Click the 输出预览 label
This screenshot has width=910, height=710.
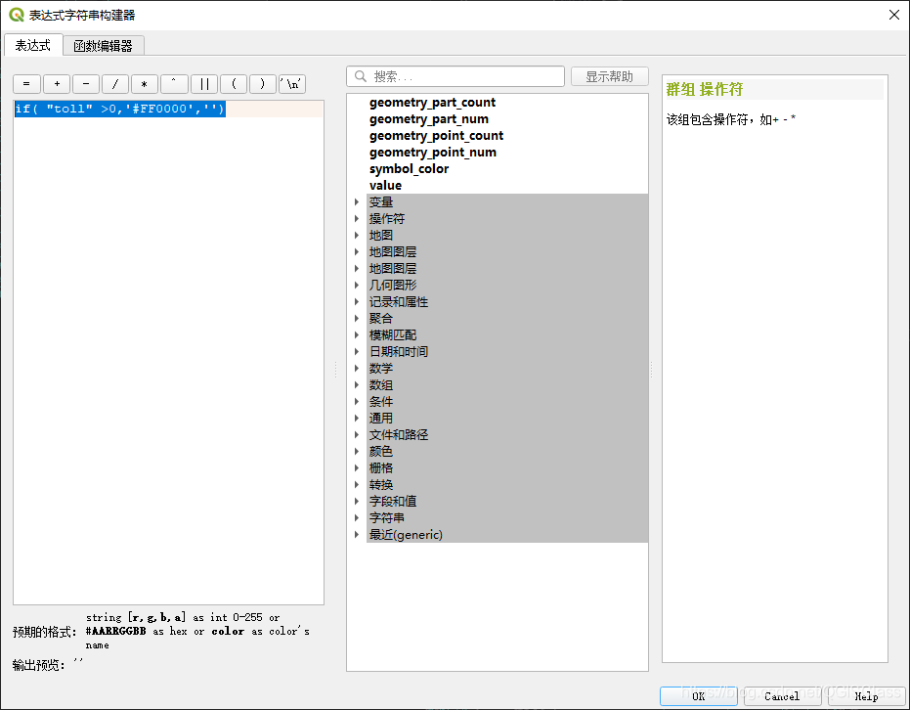tap(39, 665)
